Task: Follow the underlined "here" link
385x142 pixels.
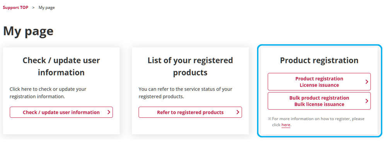Action: click(286, 125)
